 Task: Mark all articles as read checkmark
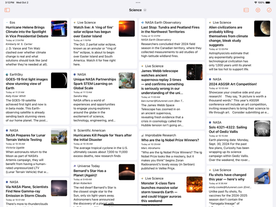tap(269, 10)
